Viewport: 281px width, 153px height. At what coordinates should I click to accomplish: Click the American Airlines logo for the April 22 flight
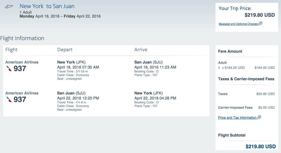9,100
